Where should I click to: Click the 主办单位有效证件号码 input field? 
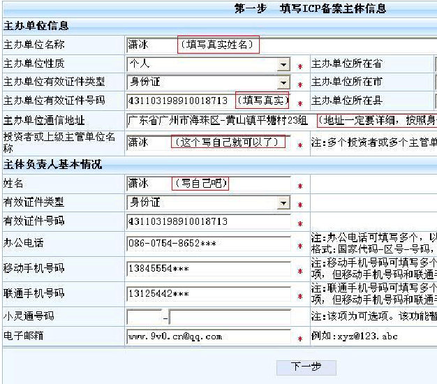pyautogui.click(x=179, y=101)
